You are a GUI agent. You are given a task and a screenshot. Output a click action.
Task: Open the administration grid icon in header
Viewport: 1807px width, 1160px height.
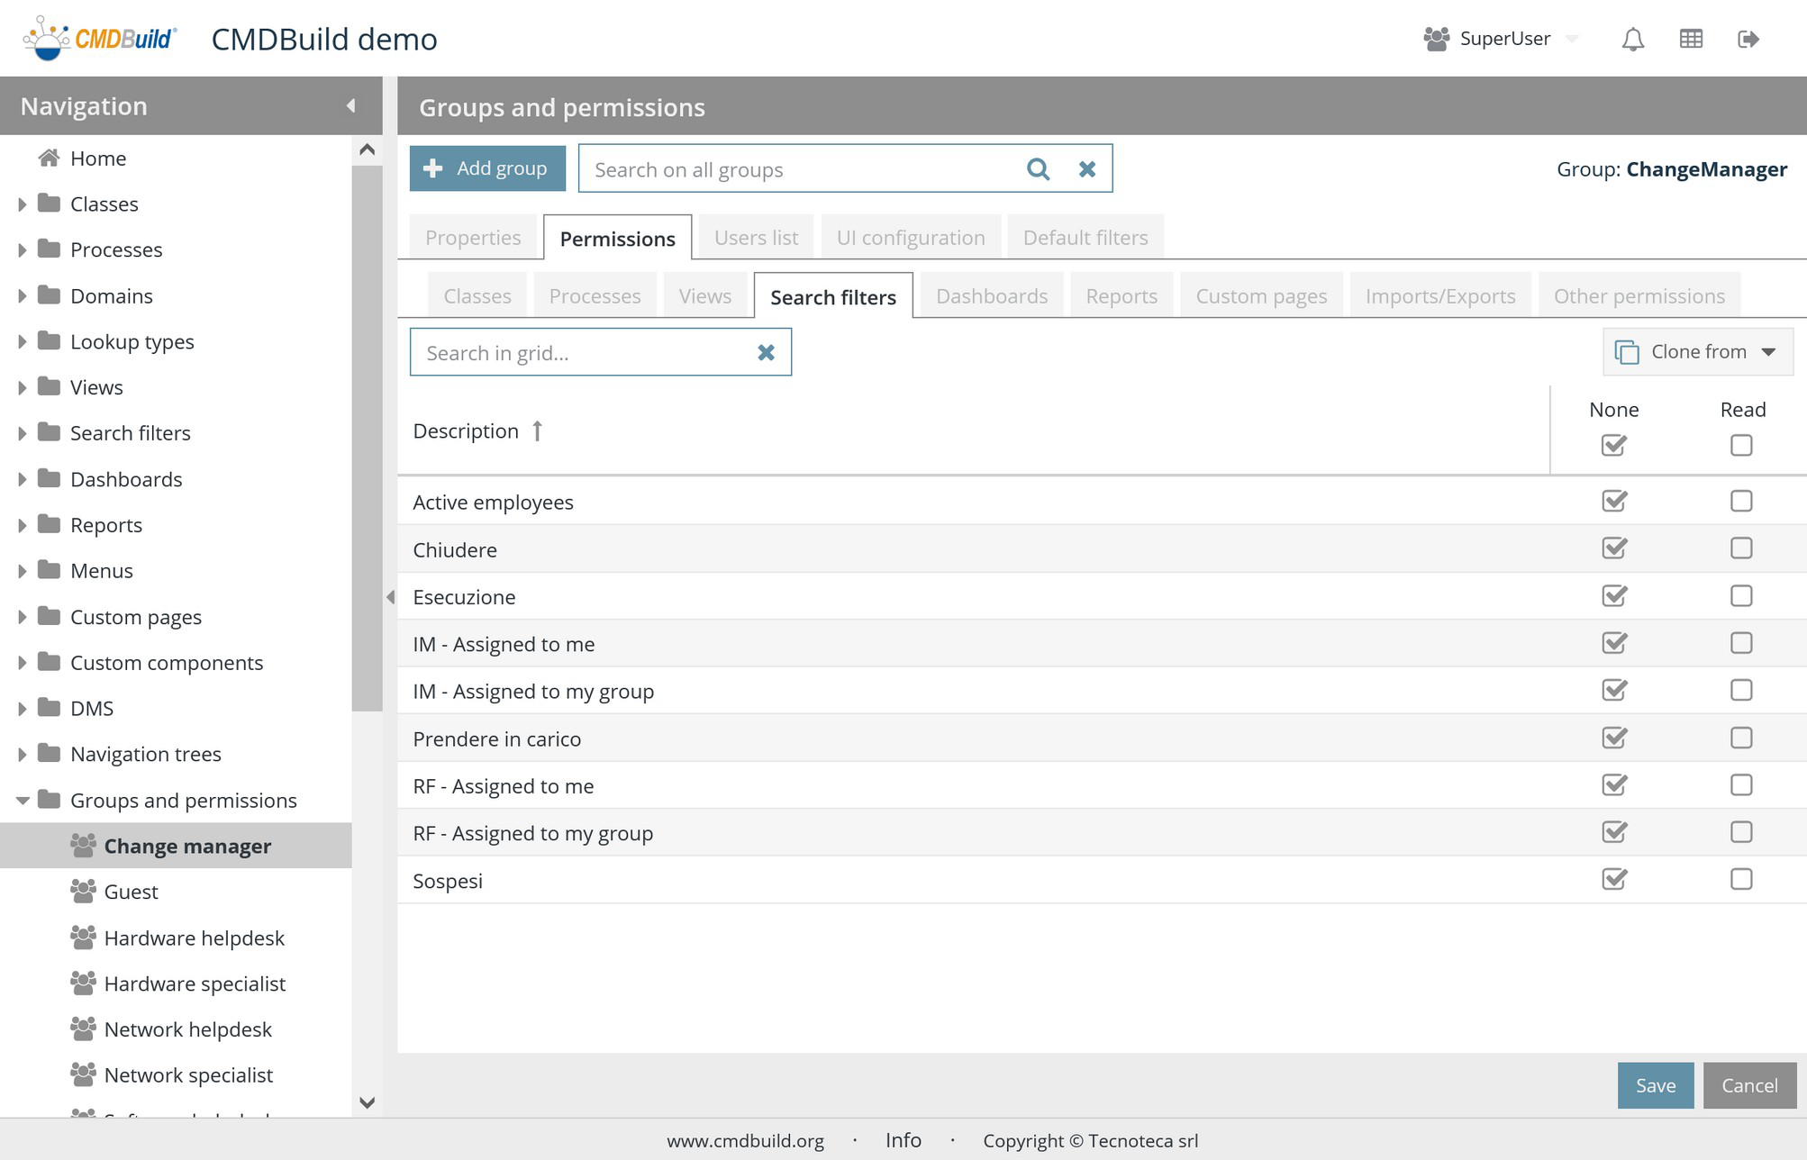(x=1691, y=39)
